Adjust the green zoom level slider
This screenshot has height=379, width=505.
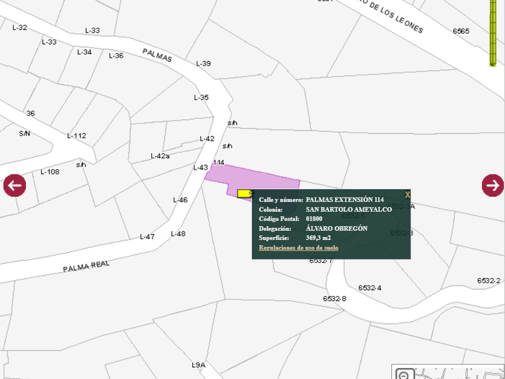[493, 33]
